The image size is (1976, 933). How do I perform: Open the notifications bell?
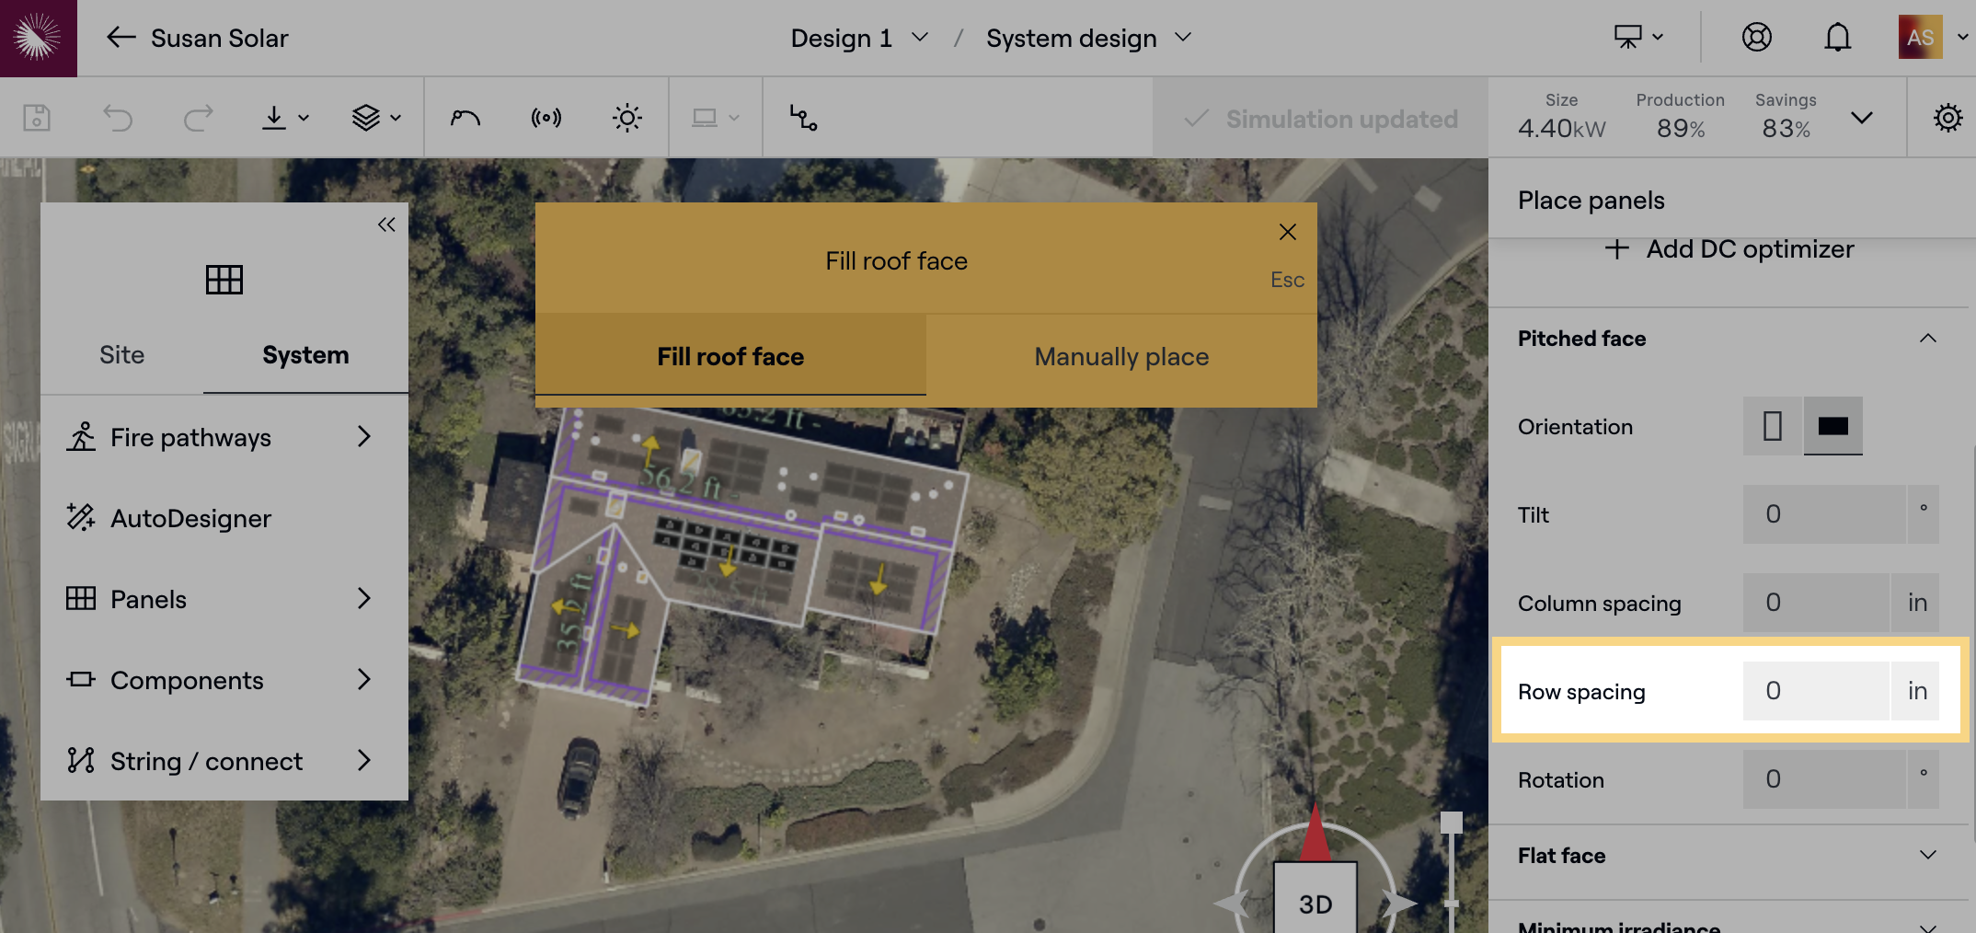point(1837,38)
